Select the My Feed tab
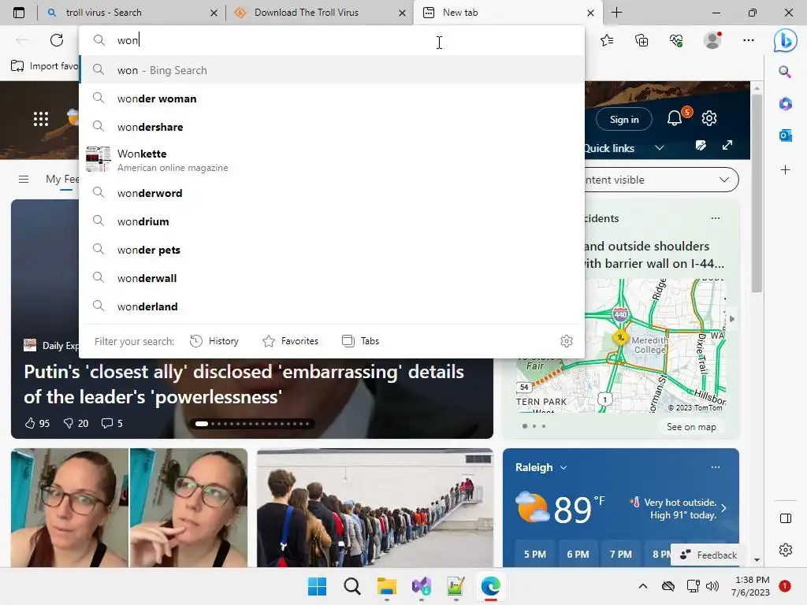This screenshot has height=605, width=807. [x=62, y=179]
